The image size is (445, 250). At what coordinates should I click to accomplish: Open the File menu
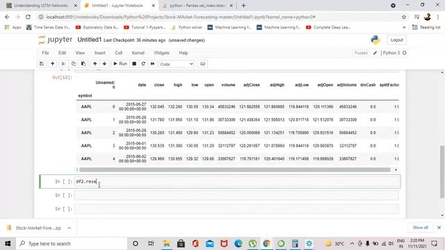coord(45,53)
